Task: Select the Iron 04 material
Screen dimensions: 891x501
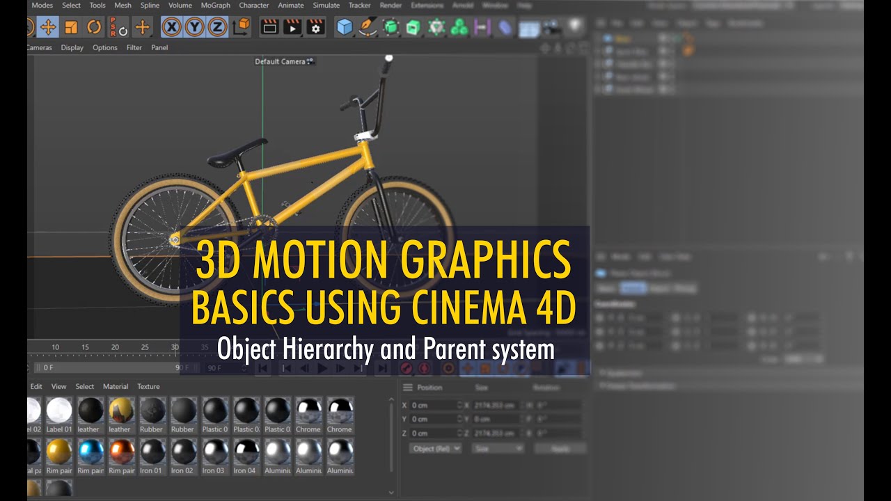Action: (246, 456)
